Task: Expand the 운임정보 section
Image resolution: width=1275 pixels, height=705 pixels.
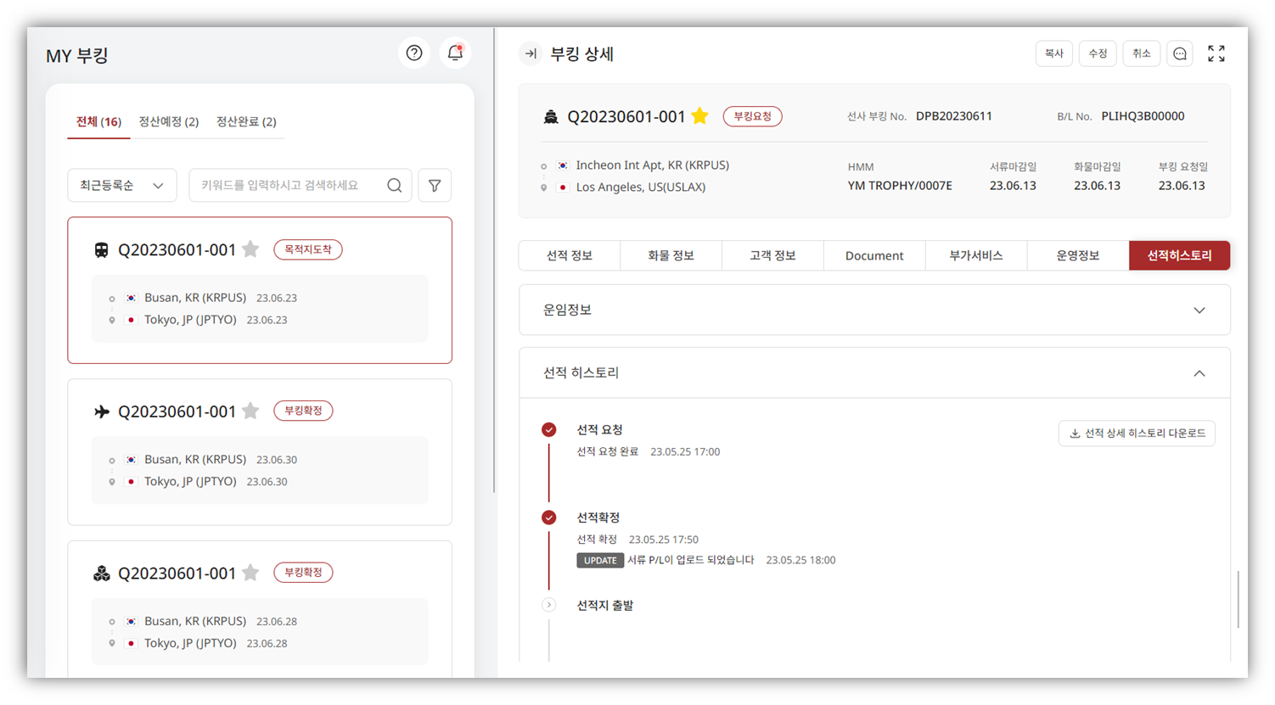Action: 1199,311
